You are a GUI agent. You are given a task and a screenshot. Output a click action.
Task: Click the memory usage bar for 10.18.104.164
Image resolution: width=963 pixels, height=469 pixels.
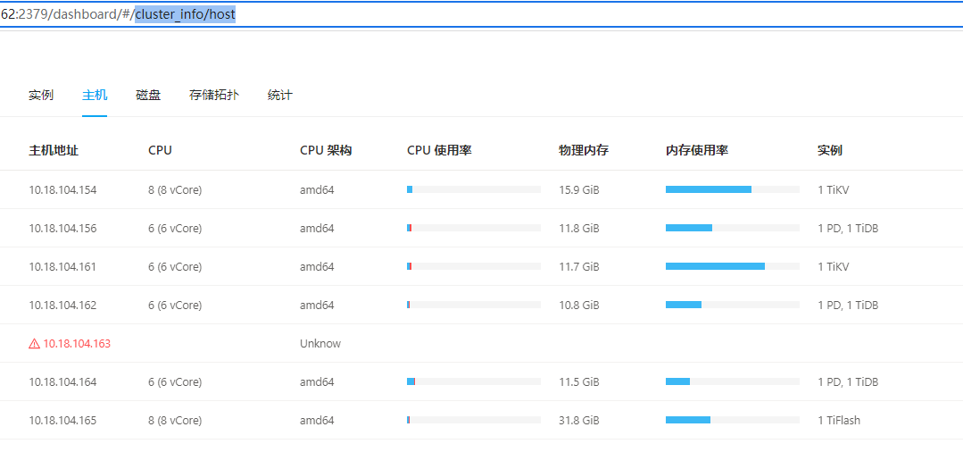(733, 381)
